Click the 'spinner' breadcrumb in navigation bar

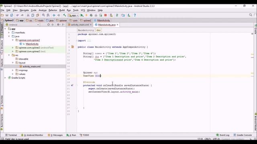coord(63,20)
